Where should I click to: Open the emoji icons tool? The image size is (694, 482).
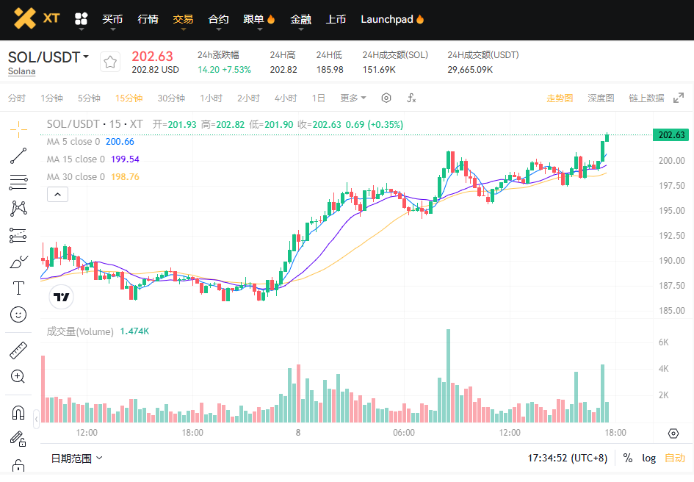(18, 314)
